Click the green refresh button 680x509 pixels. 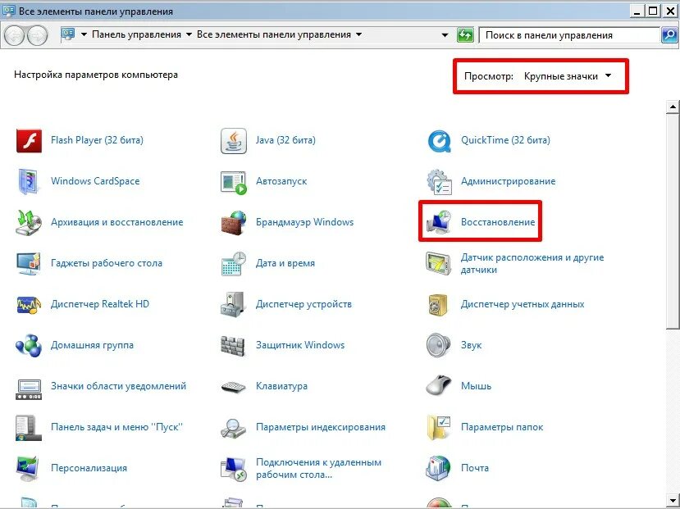coord(465,35)
